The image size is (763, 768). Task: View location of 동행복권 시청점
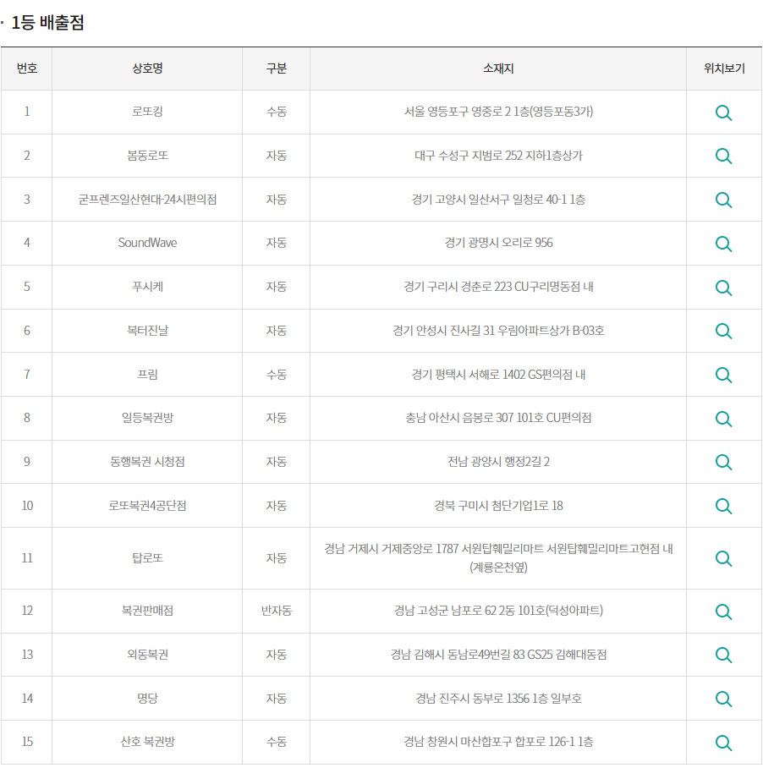click(723, 462)
